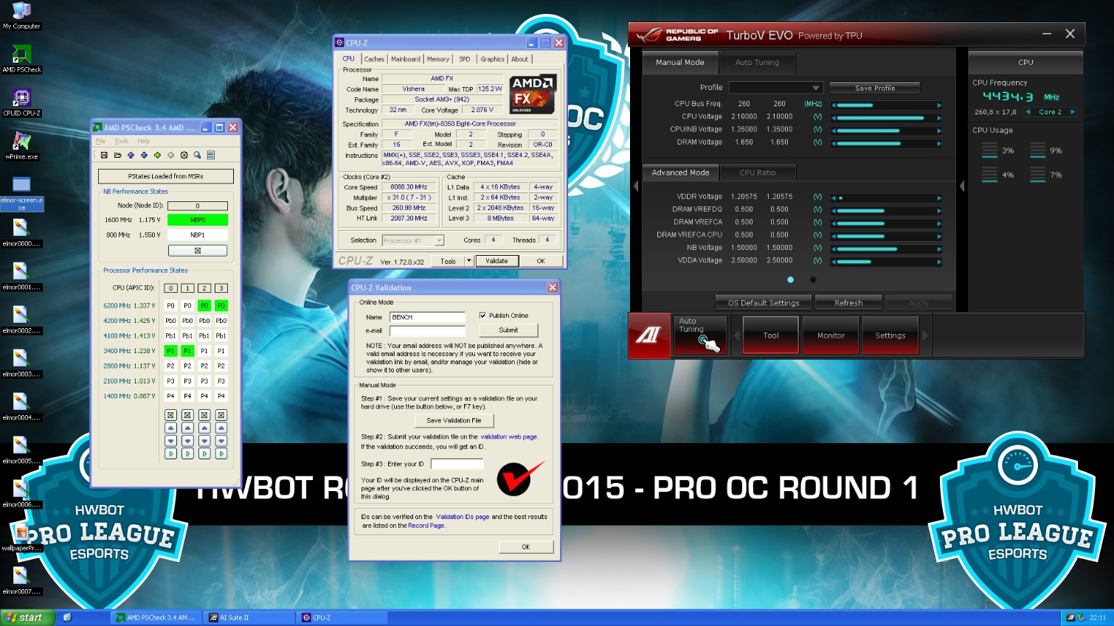This screenshot has width=1114, height=626.
Task: Click the OS Default Settings button
Action: point(764,303)
